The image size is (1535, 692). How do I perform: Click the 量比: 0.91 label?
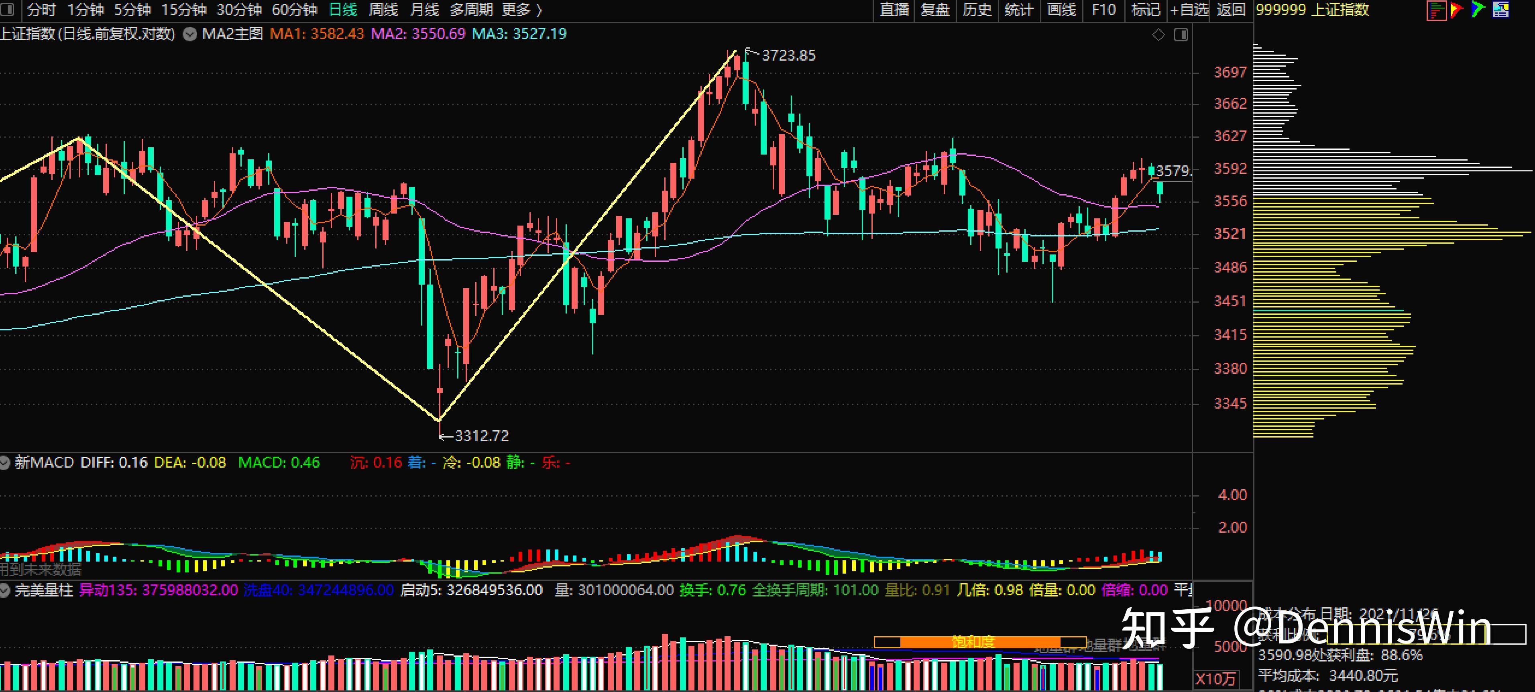917,590
